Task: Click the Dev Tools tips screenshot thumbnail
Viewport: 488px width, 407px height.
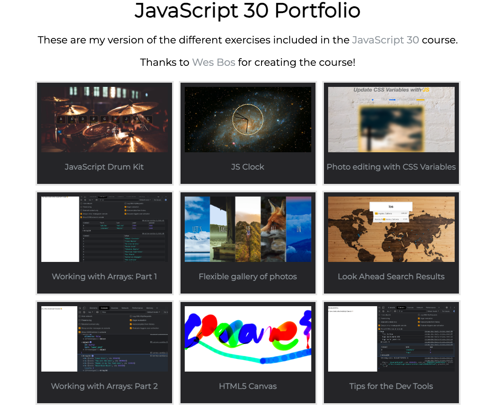Action: 391,339
